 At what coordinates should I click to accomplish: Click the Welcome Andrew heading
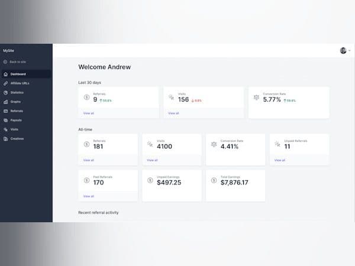point(104,67)
